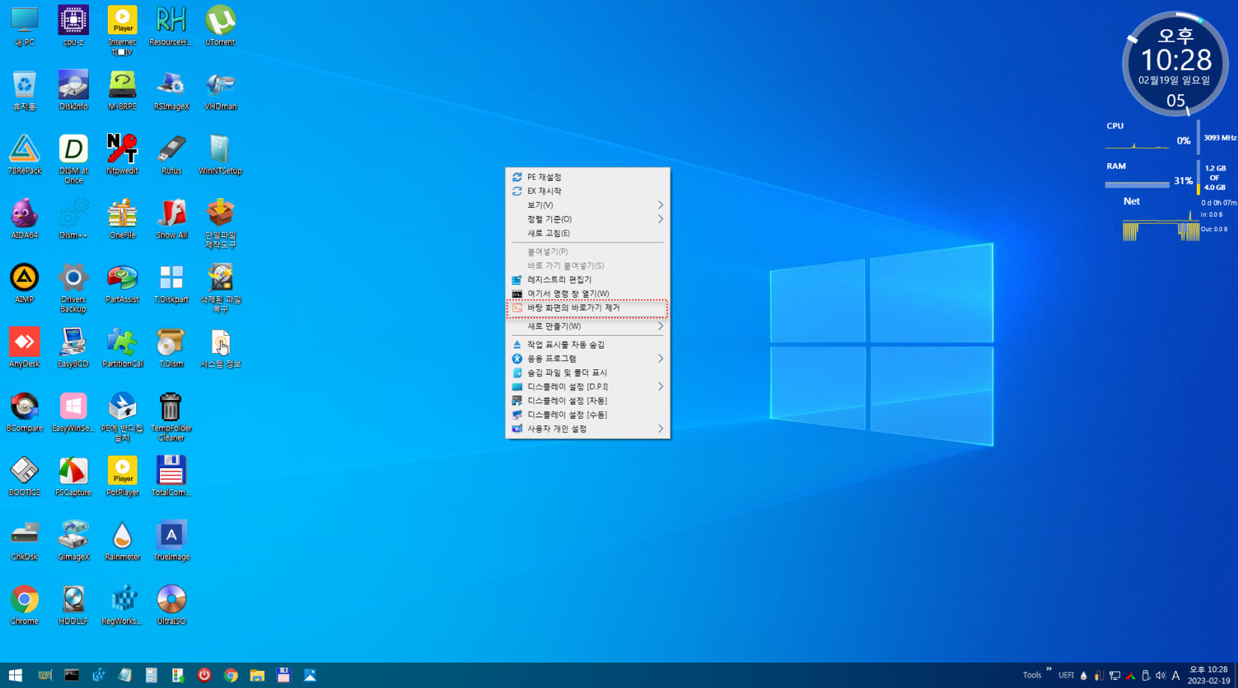Viewport: 1238px width, 688px height.
Task: Open the Windows Start button
Action: tap(16, 675)
